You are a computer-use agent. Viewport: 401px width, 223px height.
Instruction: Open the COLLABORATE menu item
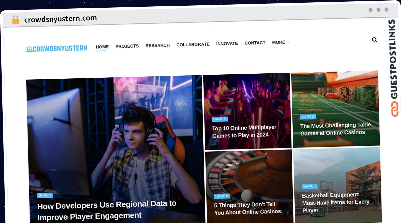point(193,44)
